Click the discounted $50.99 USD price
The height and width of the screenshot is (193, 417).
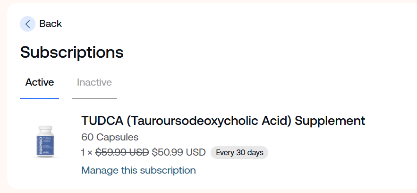click(179, 152)
